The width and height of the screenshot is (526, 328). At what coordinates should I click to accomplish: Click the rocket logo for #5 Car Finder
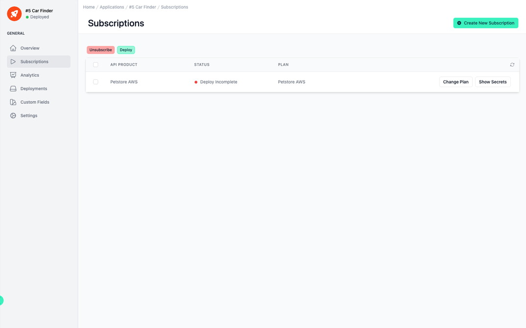click(14, 14)
